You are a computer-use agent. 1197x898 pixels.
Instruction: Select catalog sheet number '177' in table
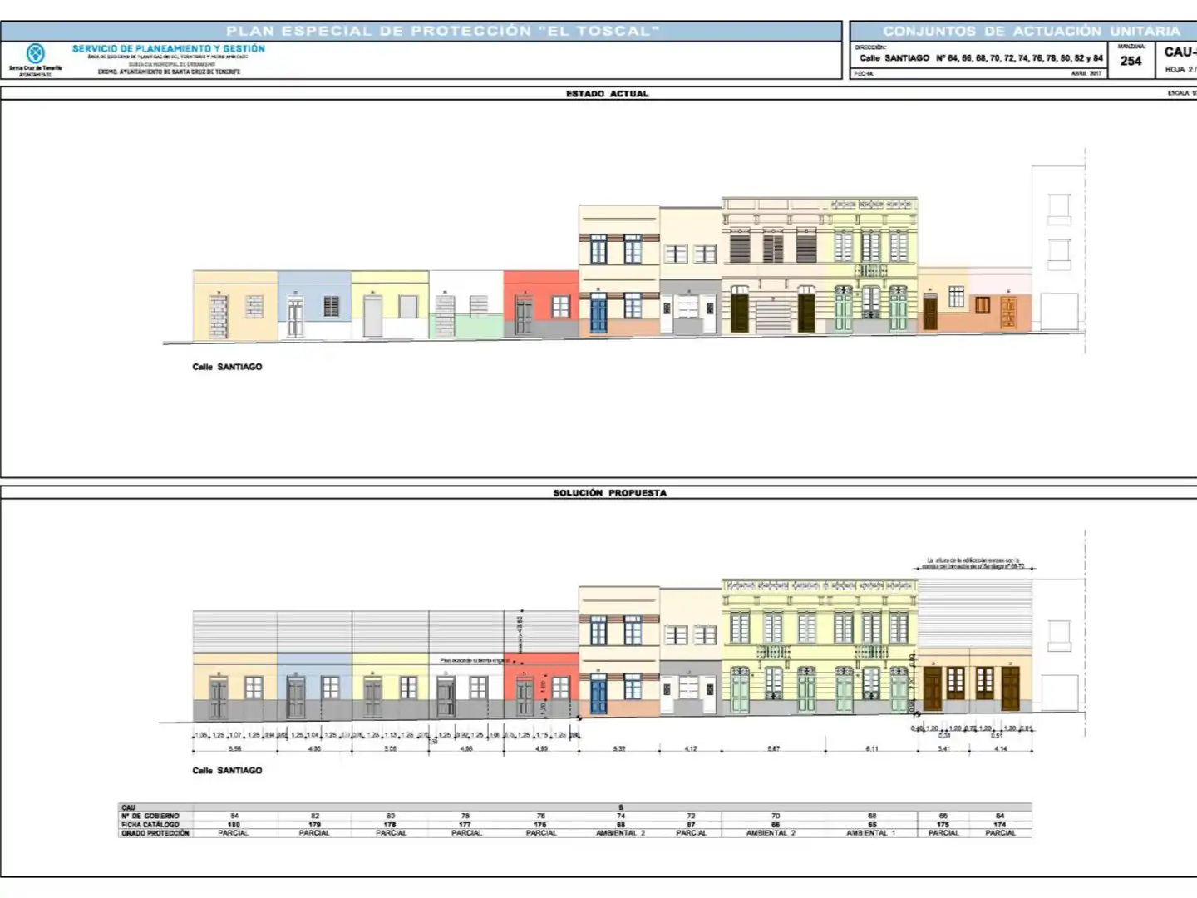pyautogui.click(x=465, y=825)
